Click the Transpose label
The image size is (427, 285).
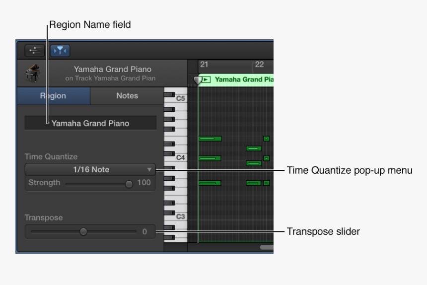(x=44, y=218)
